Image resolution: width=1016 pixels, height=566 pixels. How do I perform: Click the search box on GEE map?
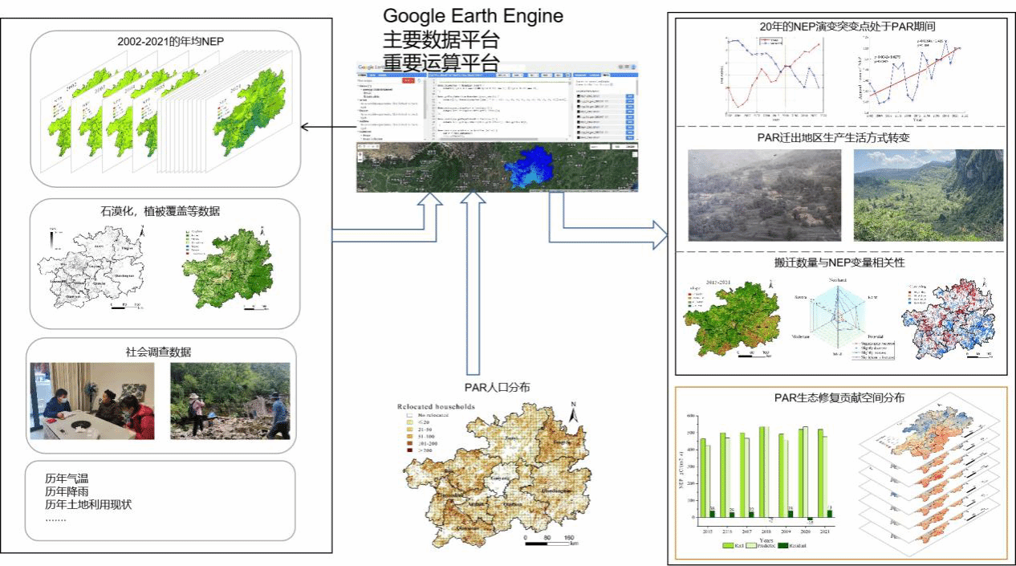pyautogui.click(x=598, y=147)
